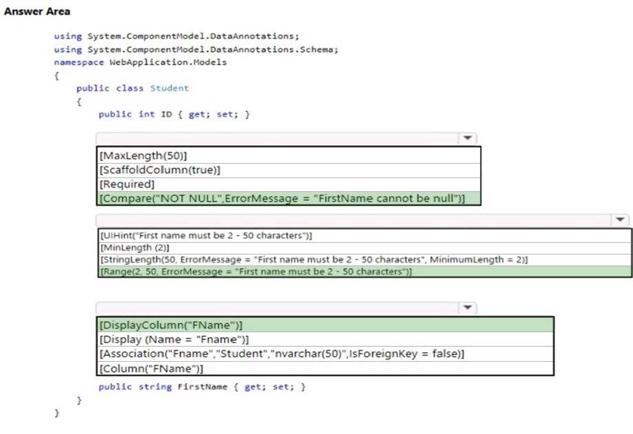Viewport: 633px width, 434px height.
Task: Click inside the second empty dropdown field
Action: coord(353,220)
